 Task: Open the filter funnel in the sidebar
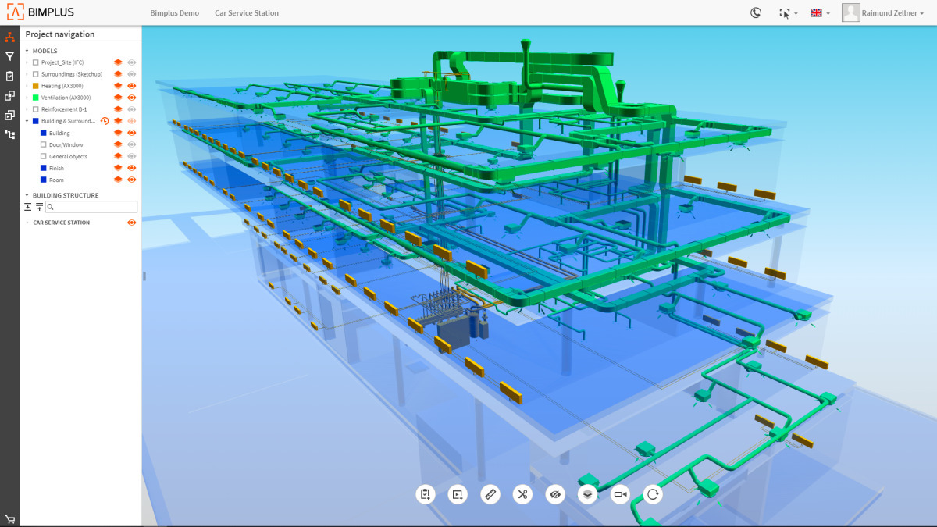(x=9, y=56)
